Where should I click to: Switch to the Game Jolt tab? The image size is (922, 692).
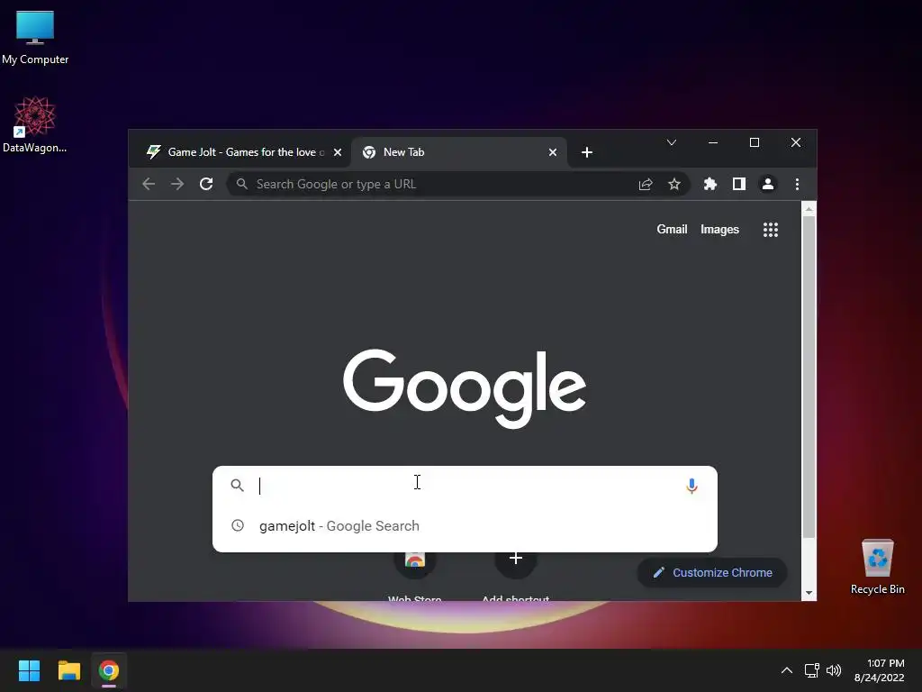coord(241,152)
